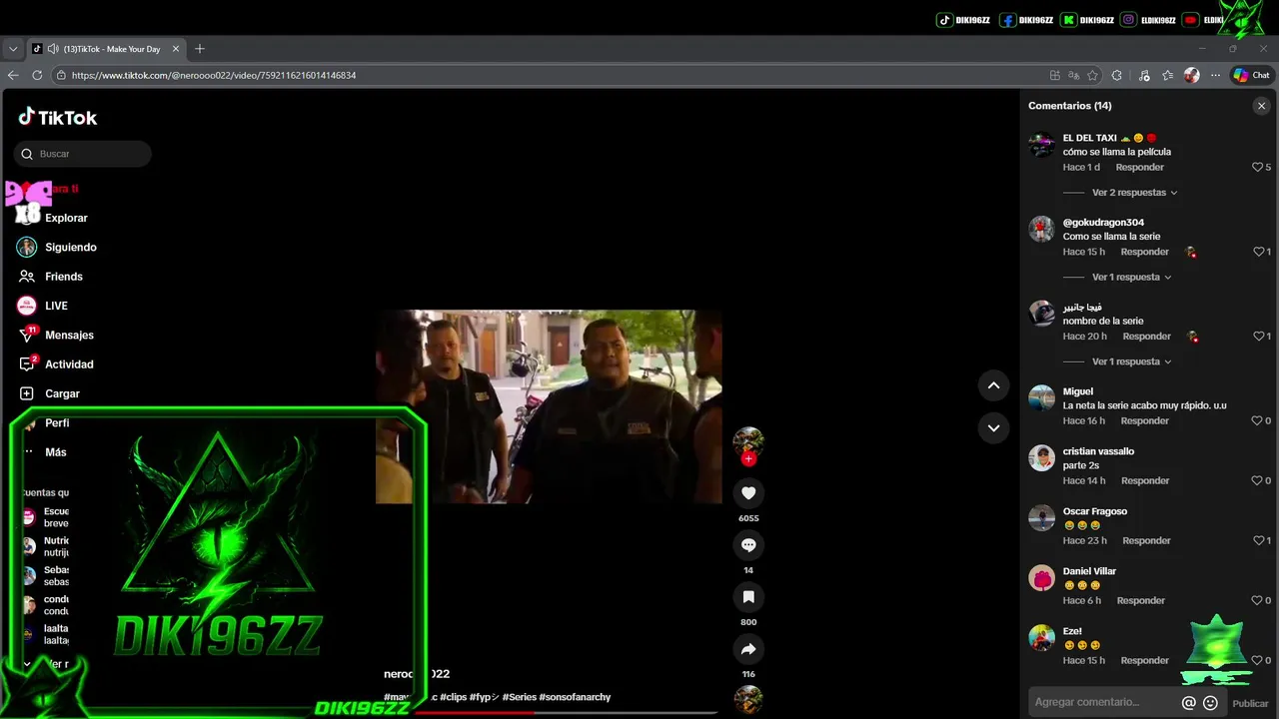Select the TikTok - Make Your Day tab

106,49
